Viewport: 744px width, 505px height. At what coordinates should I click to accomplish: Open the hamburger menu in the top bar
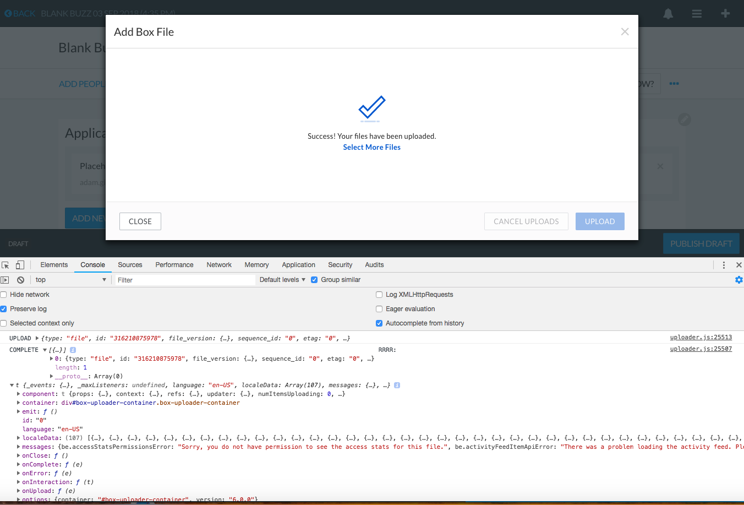[x=697, y=13]
